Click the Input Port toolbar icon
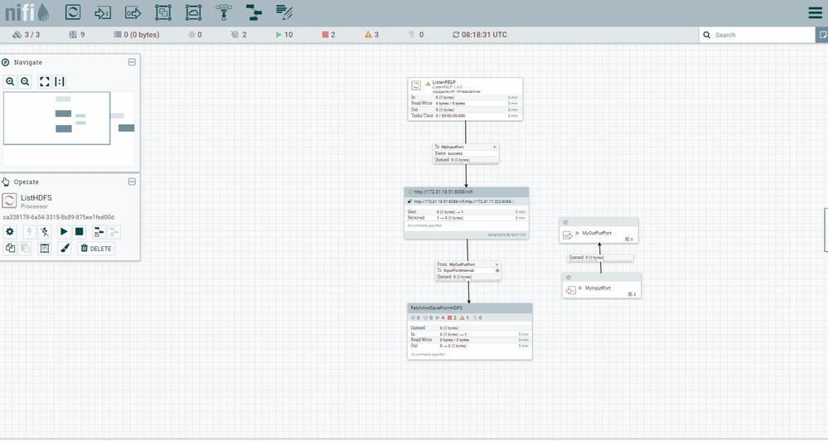Viewport: 828px width, 441px height. (103, 12)
